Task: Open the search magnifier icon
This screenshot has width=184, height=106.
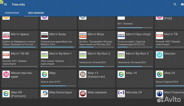Action: 175,4
